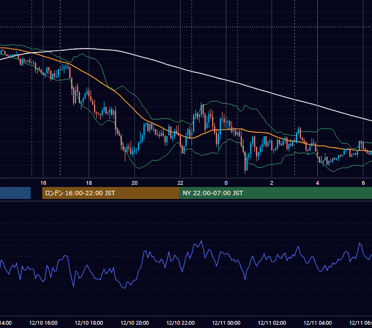Image resolution: width=372 pixels, height=328 pixels.
Task: Click the hour label 20 on price chart axis
Action: click(135, 183)
